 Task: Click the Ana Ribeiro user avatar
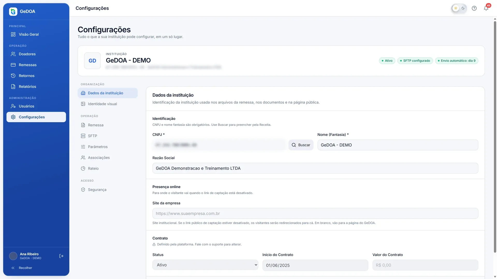pyautogui.click(x=13, y=256)
